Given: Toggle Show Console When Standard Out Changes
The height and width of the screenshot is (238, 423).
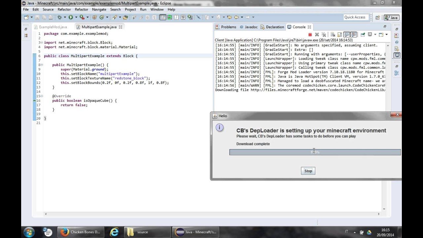Looking at the screenshot, I should coord(347,34).
